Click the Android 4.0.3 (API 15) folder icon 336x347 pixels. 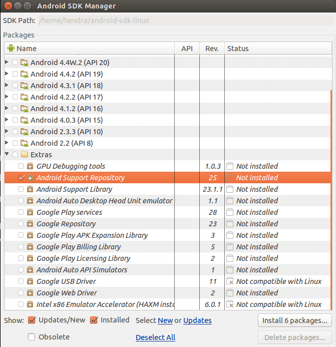[25, 120]
